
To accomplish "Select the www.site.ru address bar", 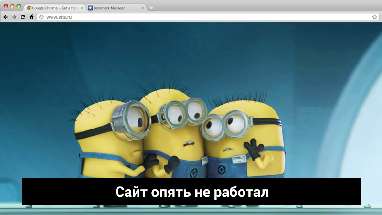I will (x=208, y=17).
